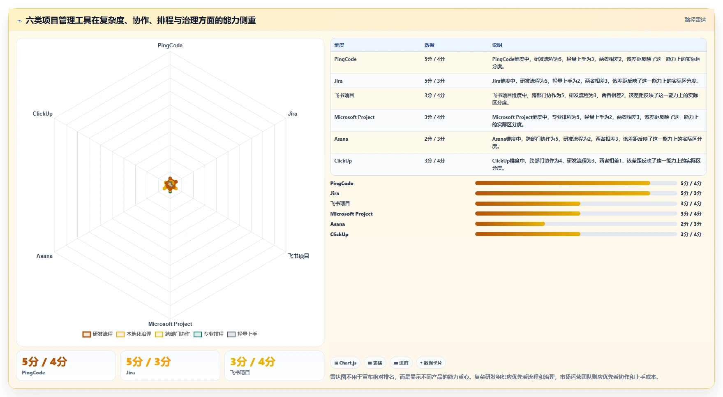The width and height of the screenshot is (723, 397).
Task: Click the 2分 / 3分 cell in Asana table row
Action: 434,139
